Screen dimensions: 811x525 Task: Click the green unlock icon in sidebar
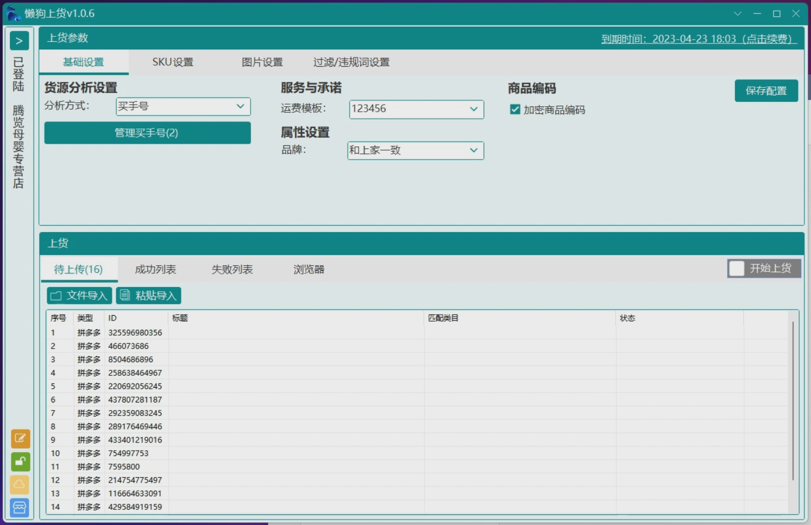tap(20, 462)
